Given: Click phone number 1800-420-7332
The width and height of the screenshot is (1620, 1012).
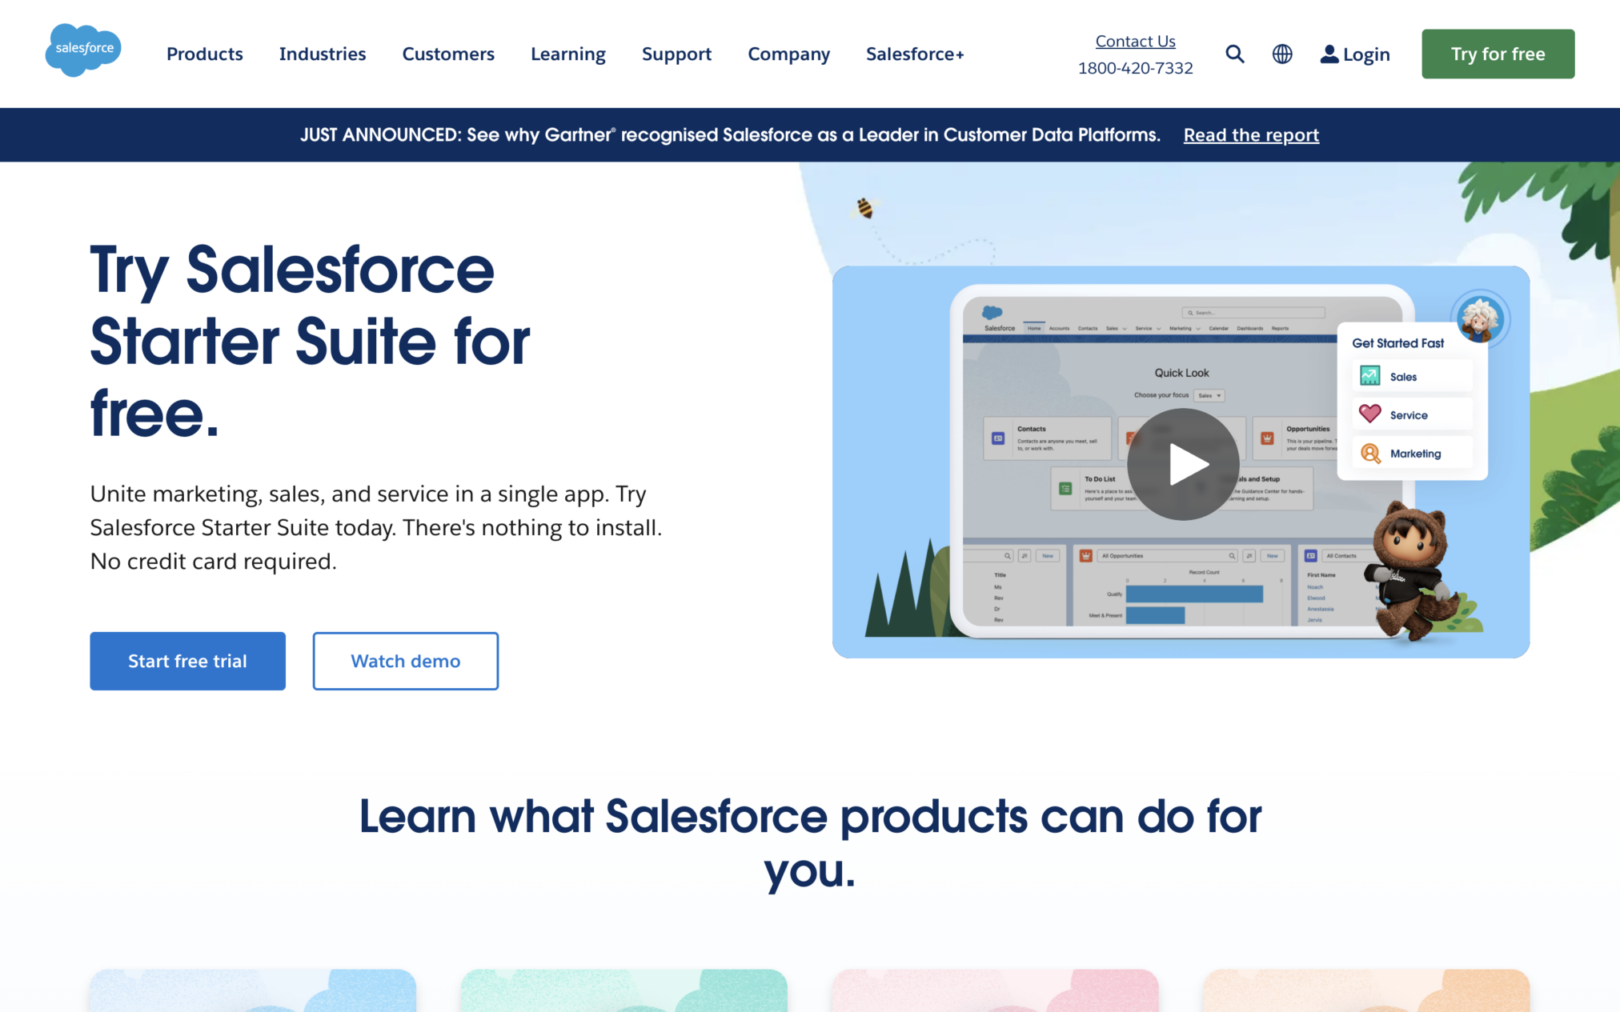Looking at the screenshot, I should point(1135,68).
